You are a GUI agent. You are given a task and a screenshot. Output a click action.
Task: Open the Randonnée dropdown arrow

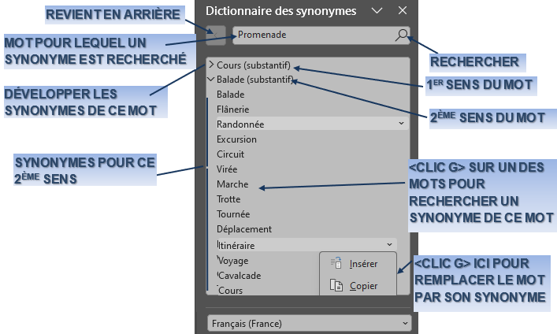[x=401, y=124]
